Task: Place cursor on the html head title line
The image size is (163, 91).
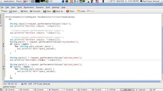Action: [x=40, y=17]
